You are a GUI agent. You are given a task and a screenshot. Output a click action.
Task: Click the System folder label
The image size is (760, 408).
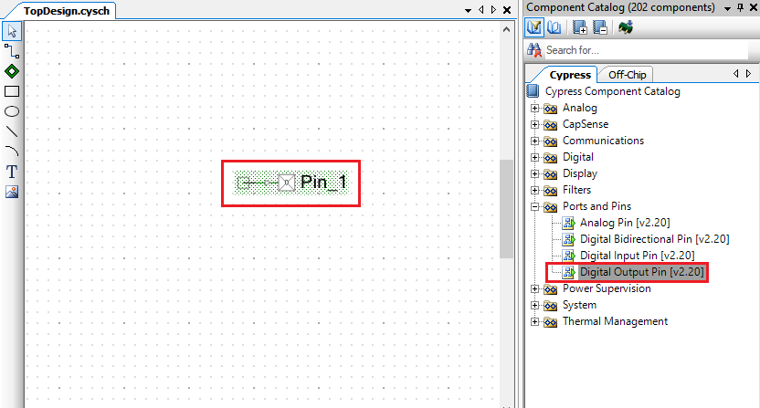(x=579, y=305)
